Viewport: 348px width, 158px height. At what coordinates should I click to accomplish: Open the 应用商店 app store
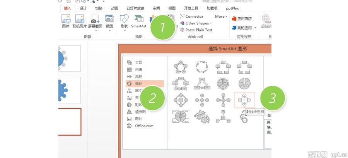coord(242,19)
